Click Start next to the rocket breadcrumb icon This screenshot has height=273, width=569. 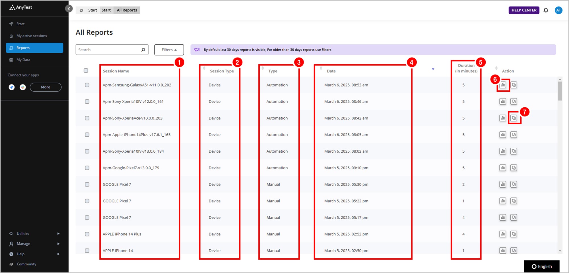92,10
